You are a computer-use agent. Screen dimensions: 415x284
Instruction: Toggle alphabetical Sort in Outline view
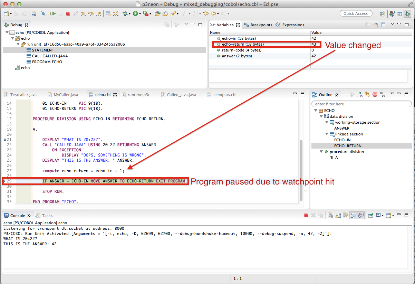[360, 94]
